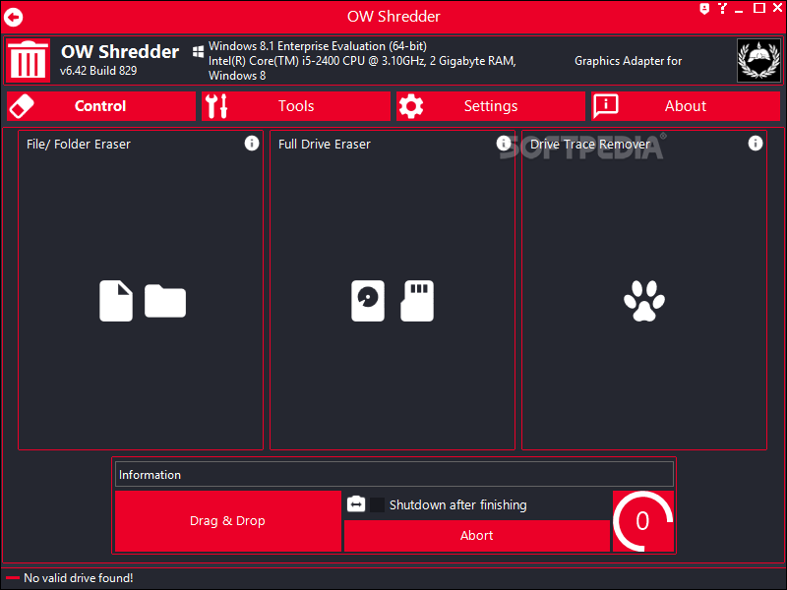Screen dimensions: 787x590
Task: Click the Information text field
Action: (394, 475)
